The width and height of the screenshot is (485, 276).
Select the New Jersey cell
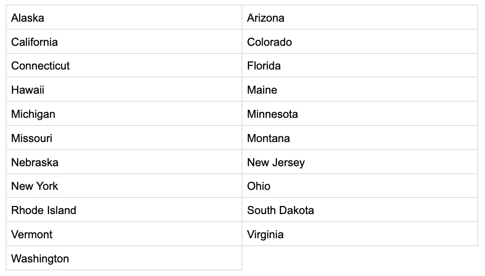click(x=276, y=163)
